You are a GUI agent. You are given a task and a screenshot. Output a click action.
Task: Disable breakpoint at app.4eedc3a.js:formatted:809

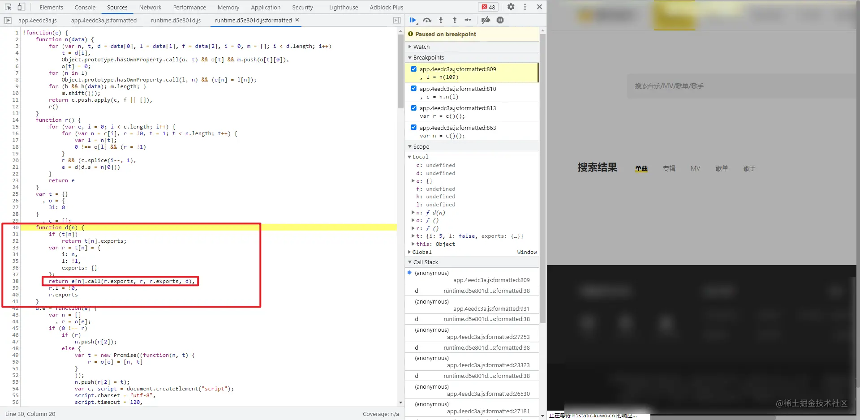click(413, 69)
